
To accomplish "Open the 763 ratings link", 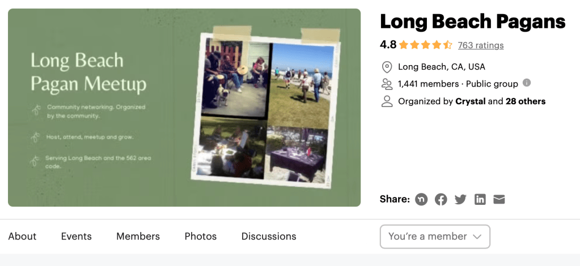I will point(481,45).
